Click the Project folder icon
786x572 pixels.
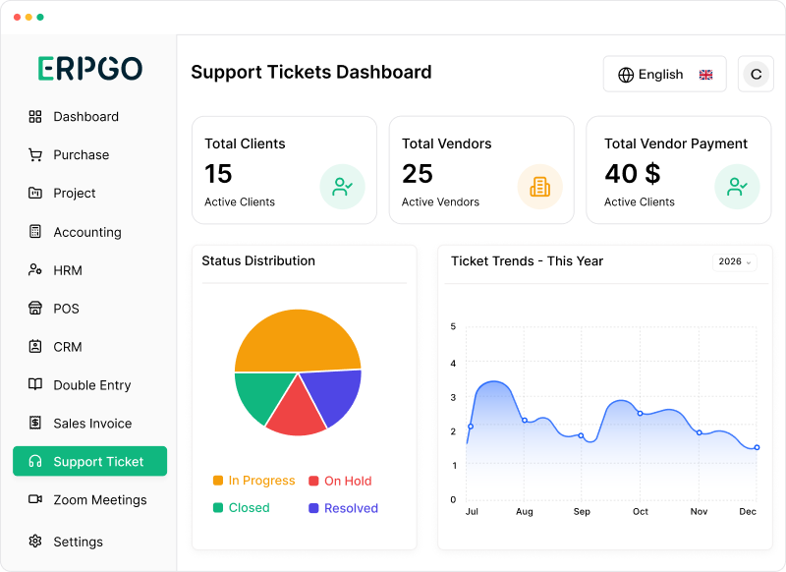click(x=35, y=193)
